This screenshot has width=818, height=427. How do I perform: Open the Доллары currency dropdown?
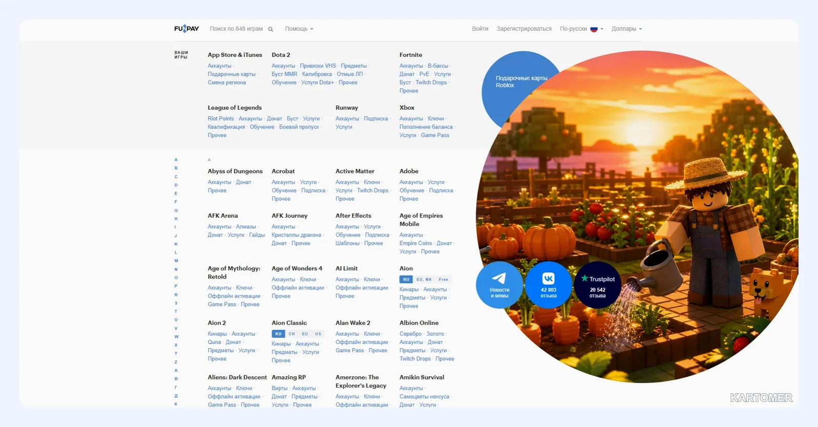point(627,29)
